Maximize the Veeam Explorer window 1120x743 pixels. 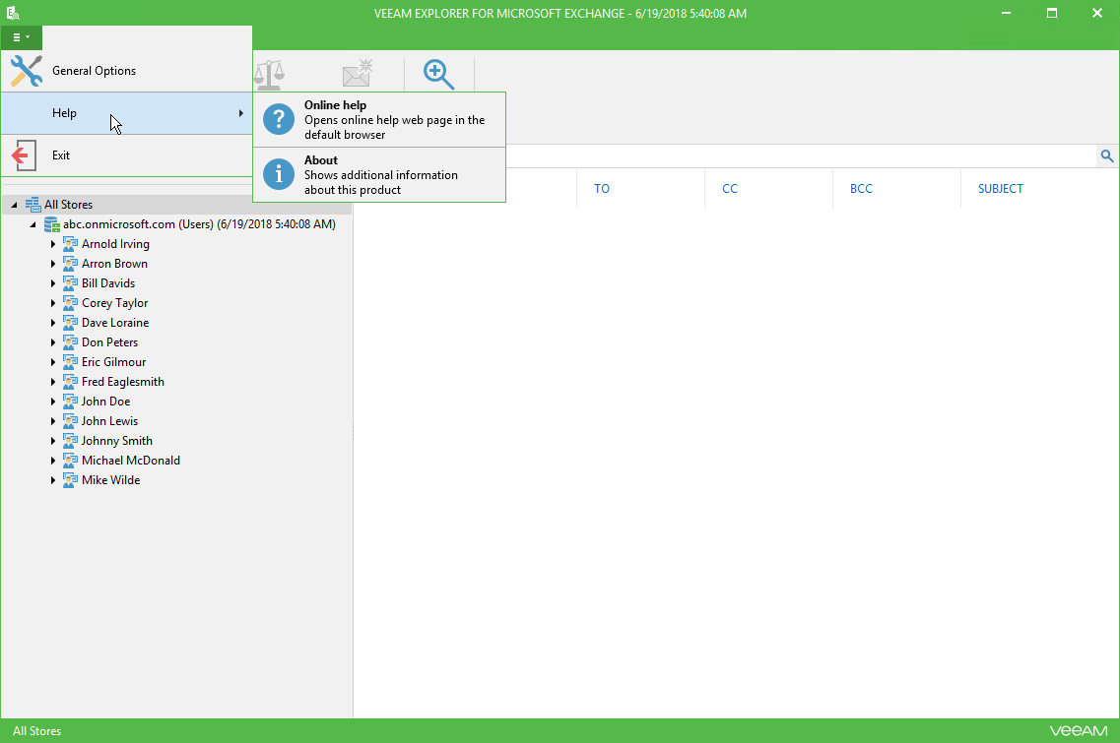pos(1051,13)
